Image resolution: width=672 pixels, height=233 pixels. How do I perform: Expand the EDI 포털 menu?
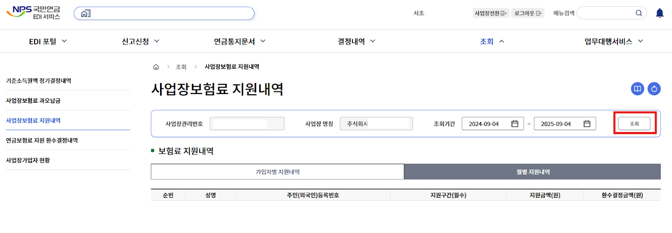48,42
